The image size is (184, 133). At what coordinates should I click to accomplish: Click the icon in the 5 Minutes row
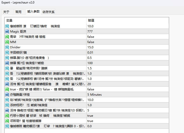(7, 95)
